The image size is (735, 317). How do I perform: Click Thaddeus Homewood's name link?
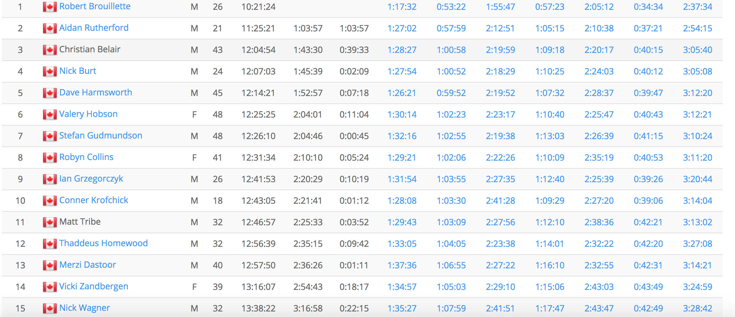point(103,243)
